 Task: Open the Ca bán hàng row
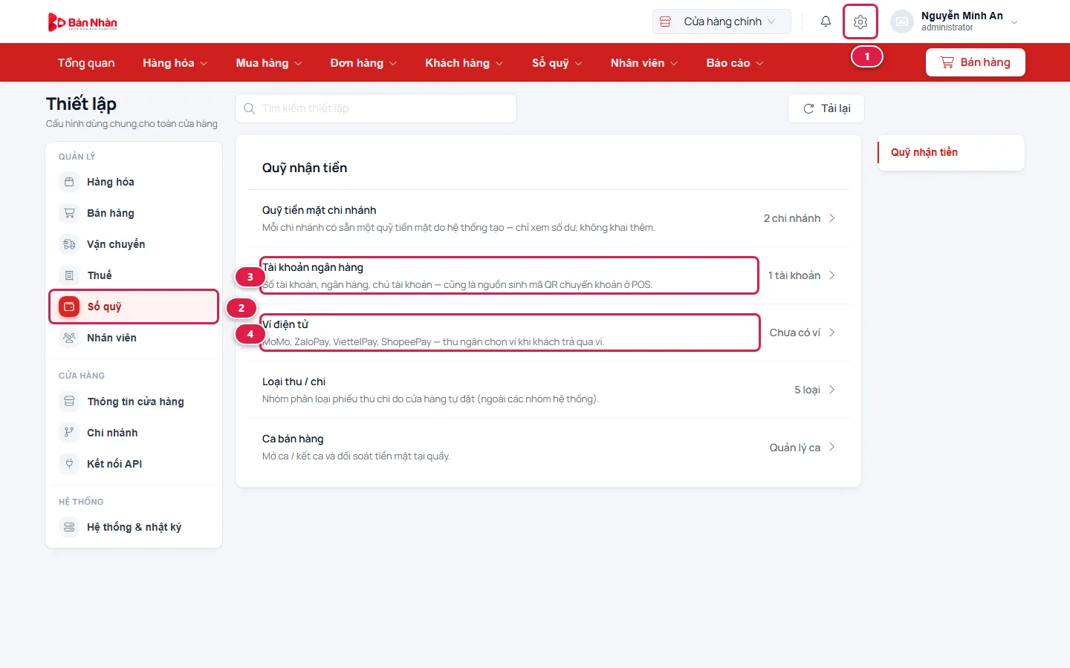click(548, 447)
